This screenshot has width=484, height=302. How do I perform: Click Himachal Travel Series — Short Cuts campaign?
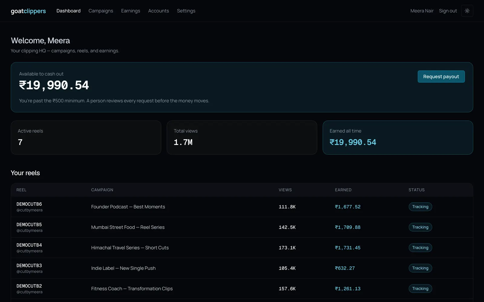[x=130, y=248]
